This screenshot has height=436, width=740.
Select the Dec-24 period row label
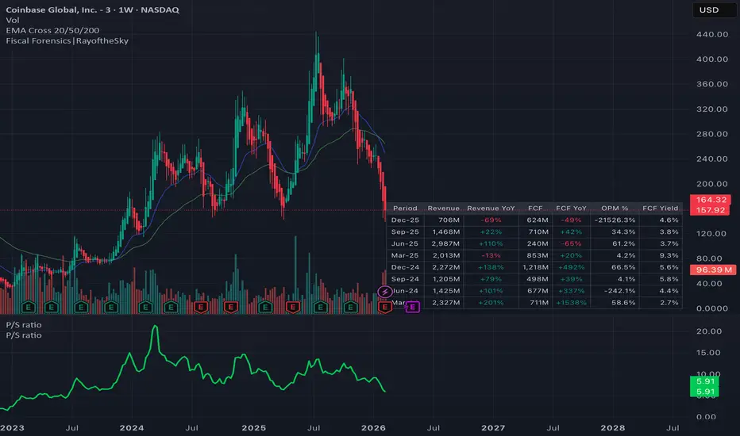pos(405,267)
